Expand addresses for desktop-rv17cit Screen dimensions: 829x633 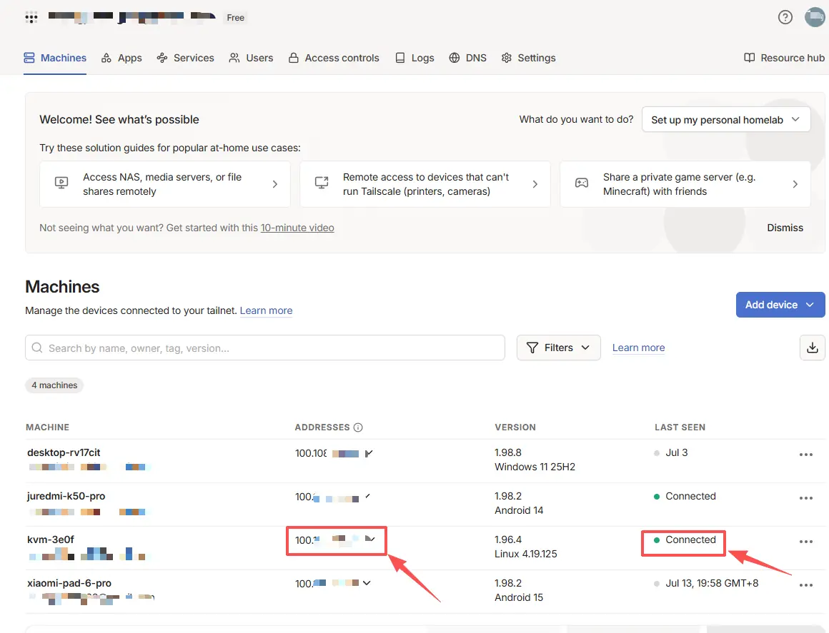pyautogui.click(x=369, y=453)
